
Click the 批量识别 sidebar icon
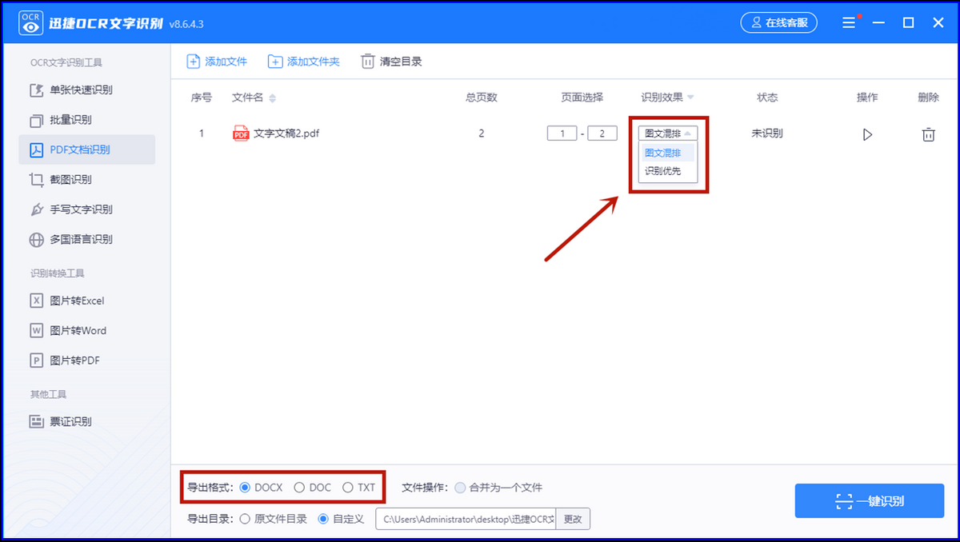coord(36,120)
